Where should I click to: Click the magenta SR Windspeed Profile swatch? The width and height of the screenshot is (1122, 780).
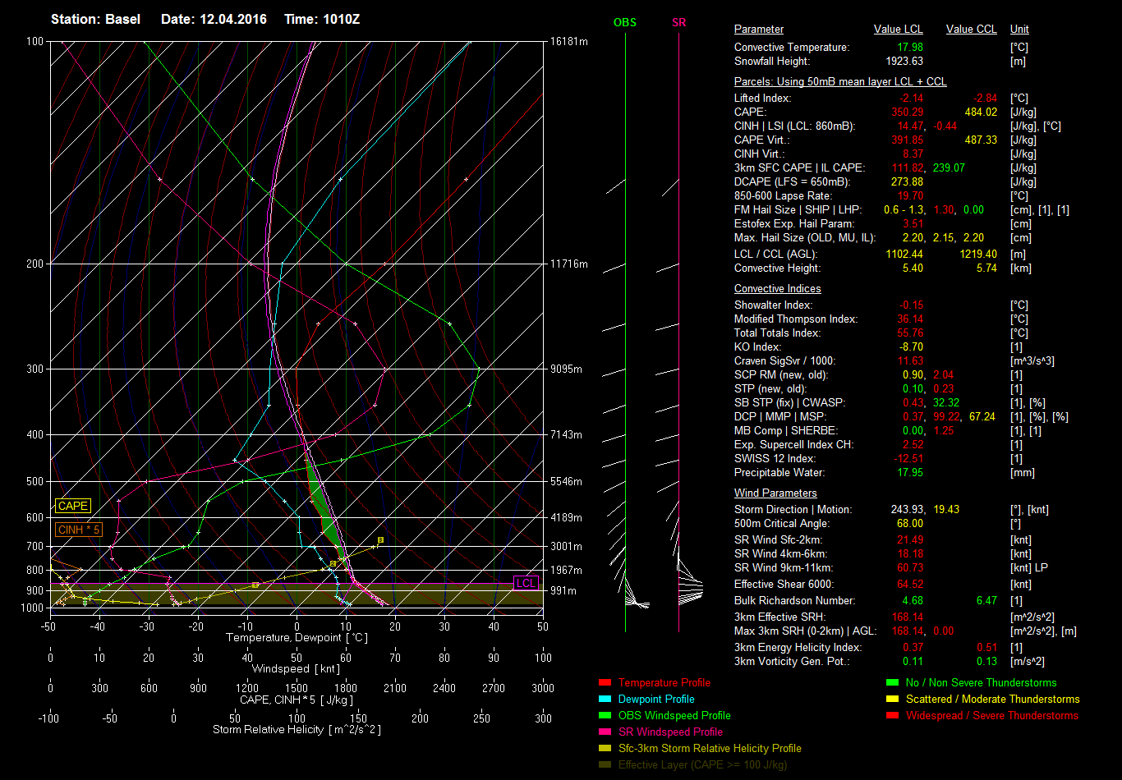[605, 732]
